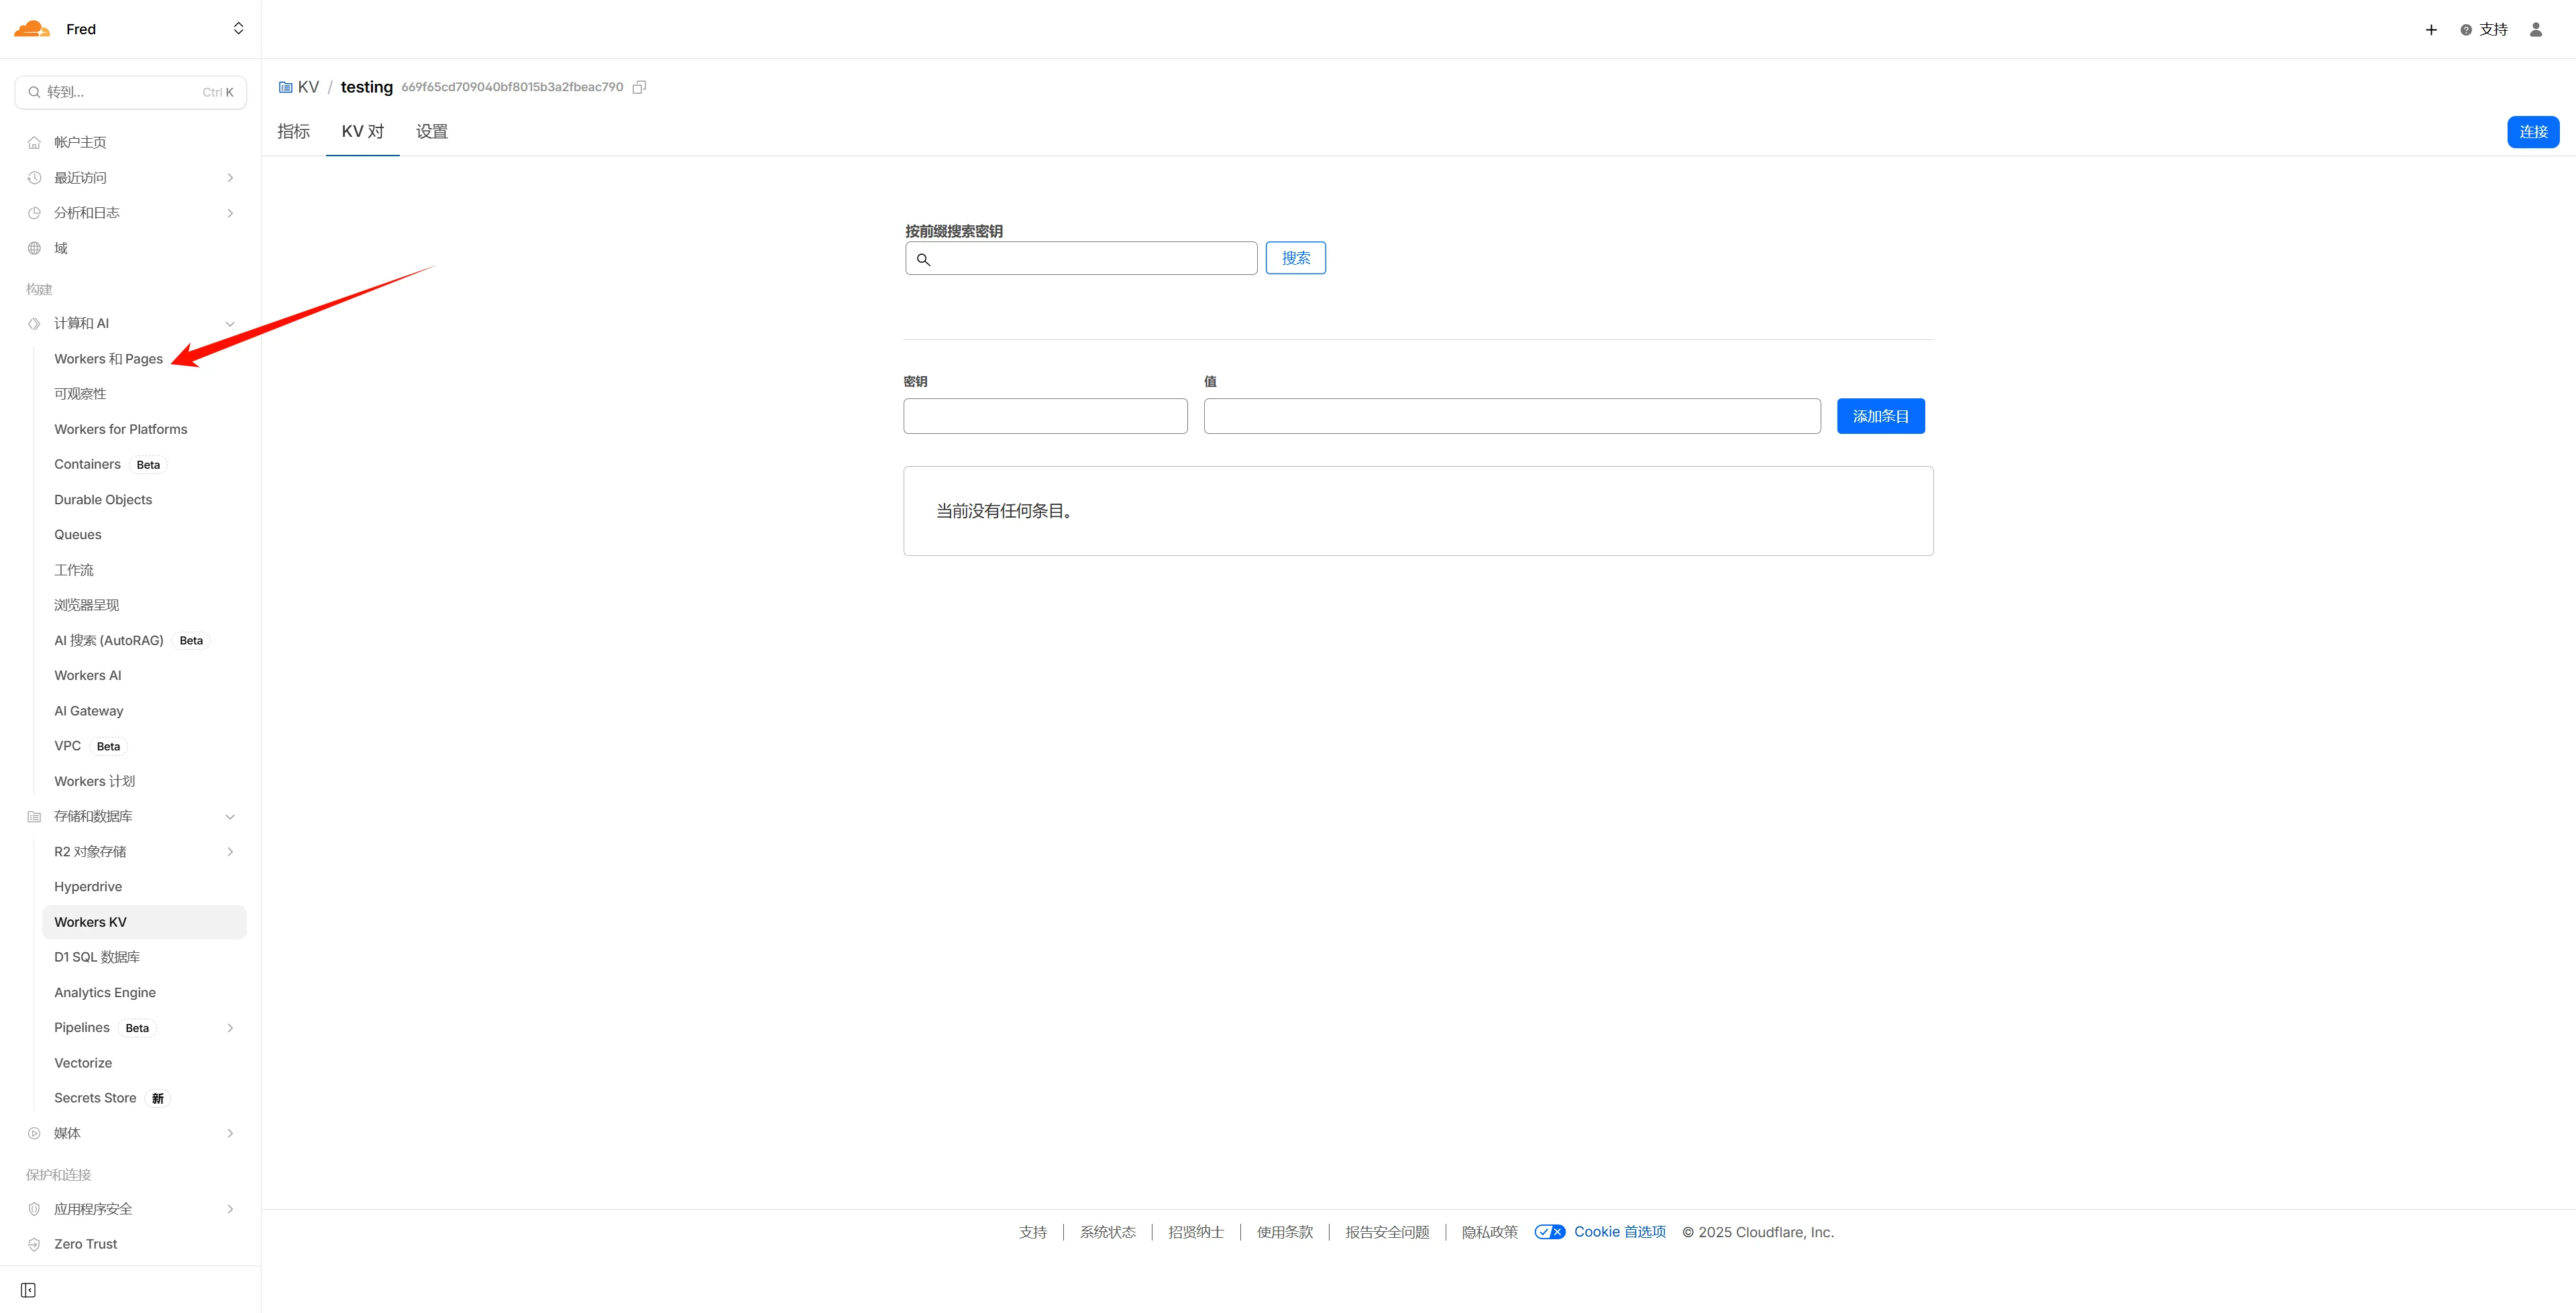Expand the 最近访问 menu chevron
Screen dimensions: 2576x1313
(x=230, y=178)
